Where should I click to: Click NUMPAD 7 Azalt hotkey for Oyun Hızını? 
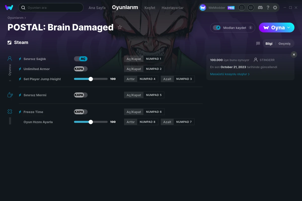point(184,122)
